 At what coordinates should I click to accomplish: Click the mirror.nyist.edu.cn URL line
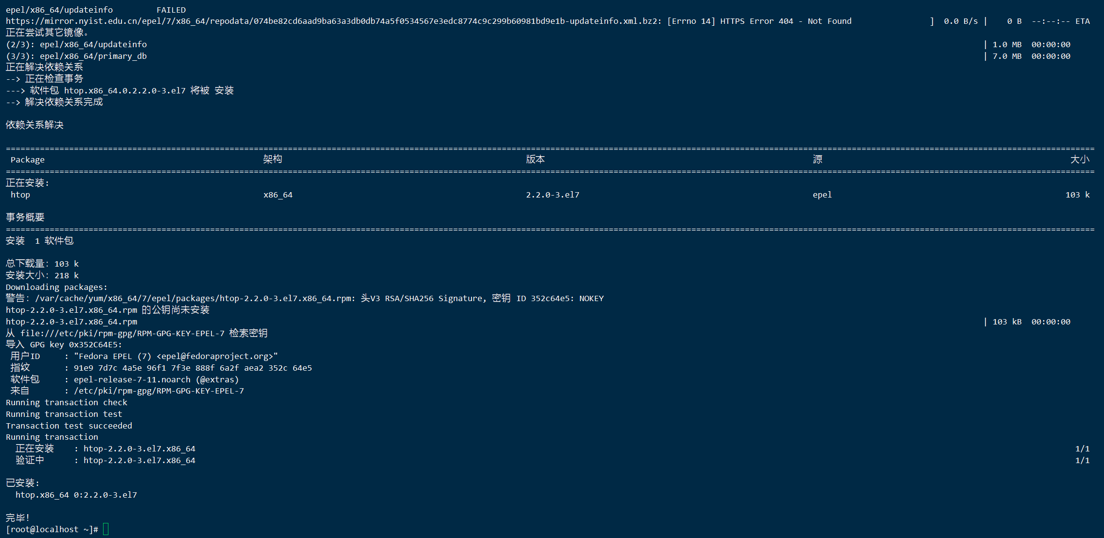coord(429,21)
